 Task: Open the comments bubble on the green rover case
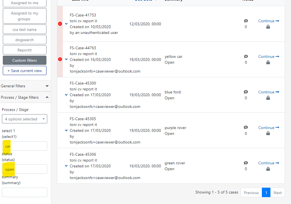(x=246, y=163)
